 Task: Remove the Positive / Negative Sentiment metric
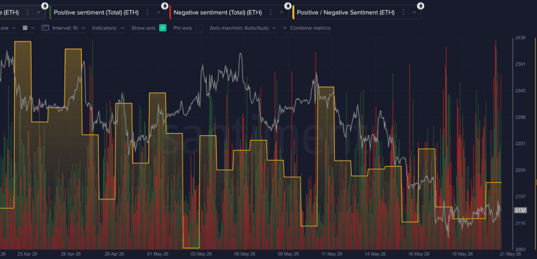point(414,12)
